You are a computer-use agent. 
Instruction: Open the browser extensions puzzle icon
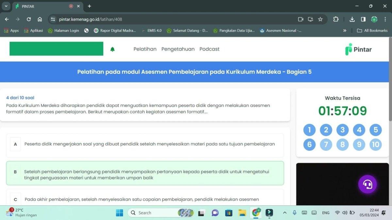point(335,19)
